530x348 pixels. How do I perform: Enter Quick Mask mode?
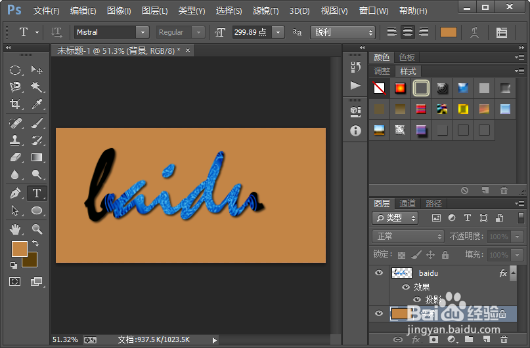[x=15, y=281]
